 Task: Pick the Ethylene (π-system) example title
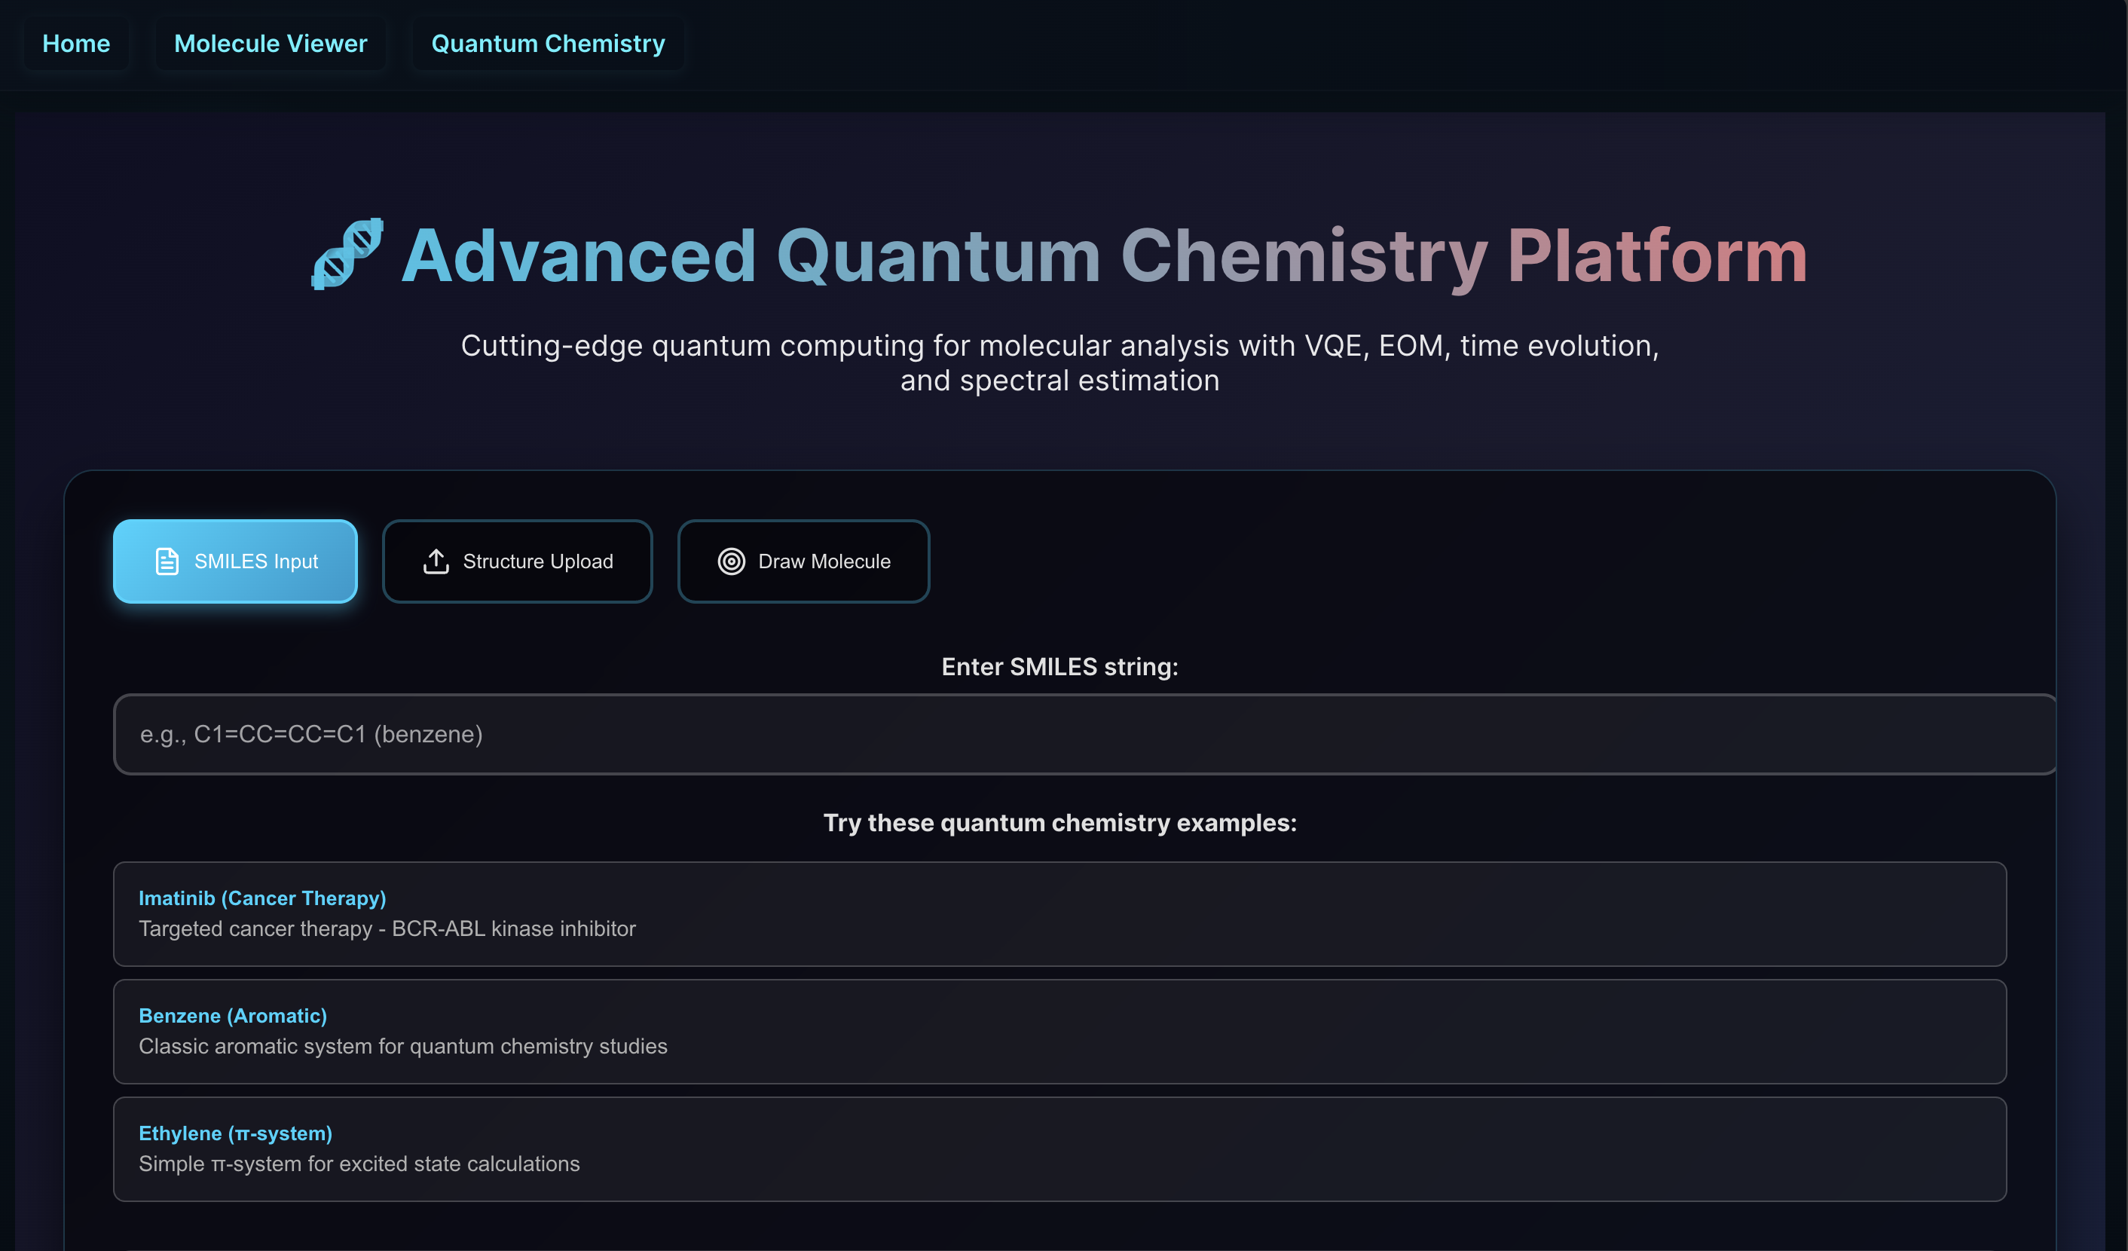click(235, 1133)
